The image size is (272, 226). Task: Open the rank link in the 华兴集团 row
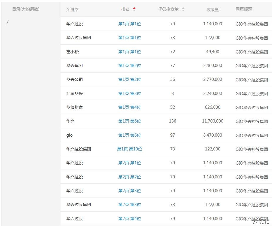click(130, 66)
